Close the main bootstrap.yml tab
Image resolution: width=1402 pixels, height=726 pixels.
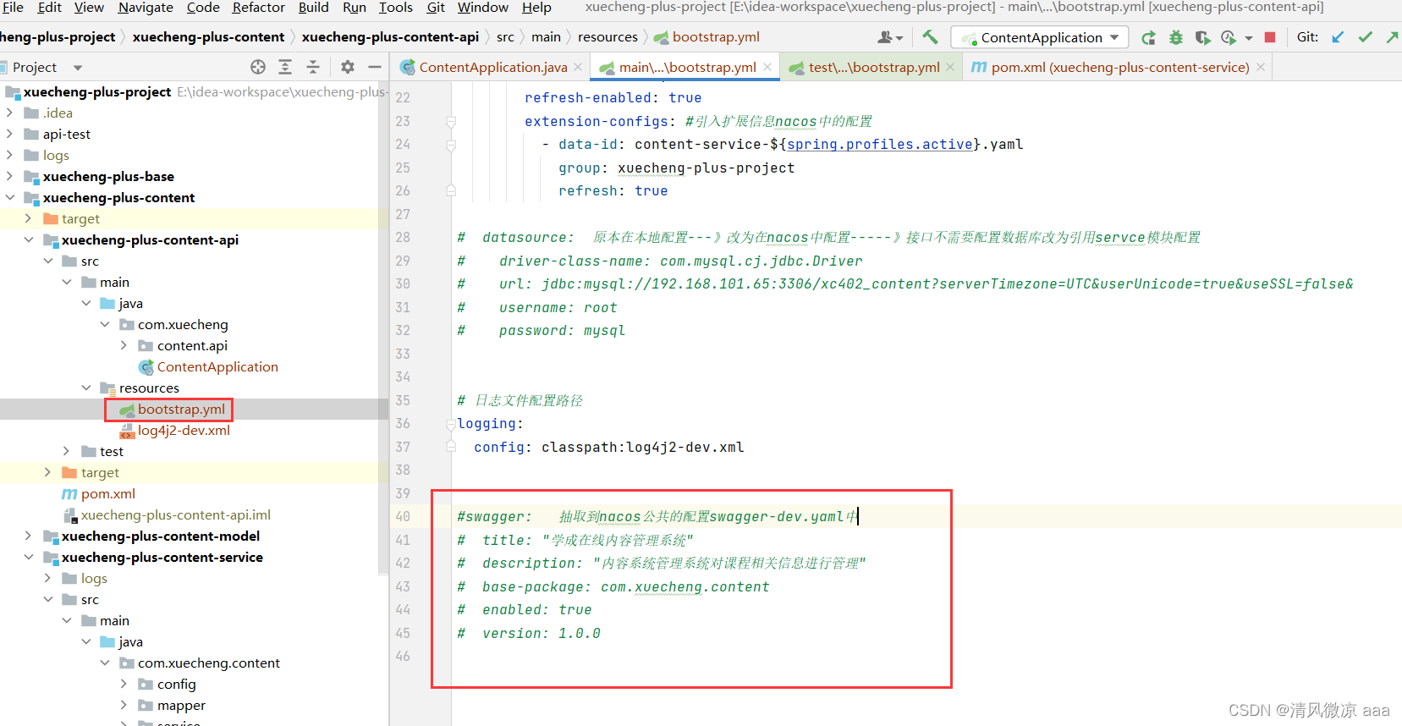coord(767,67)
